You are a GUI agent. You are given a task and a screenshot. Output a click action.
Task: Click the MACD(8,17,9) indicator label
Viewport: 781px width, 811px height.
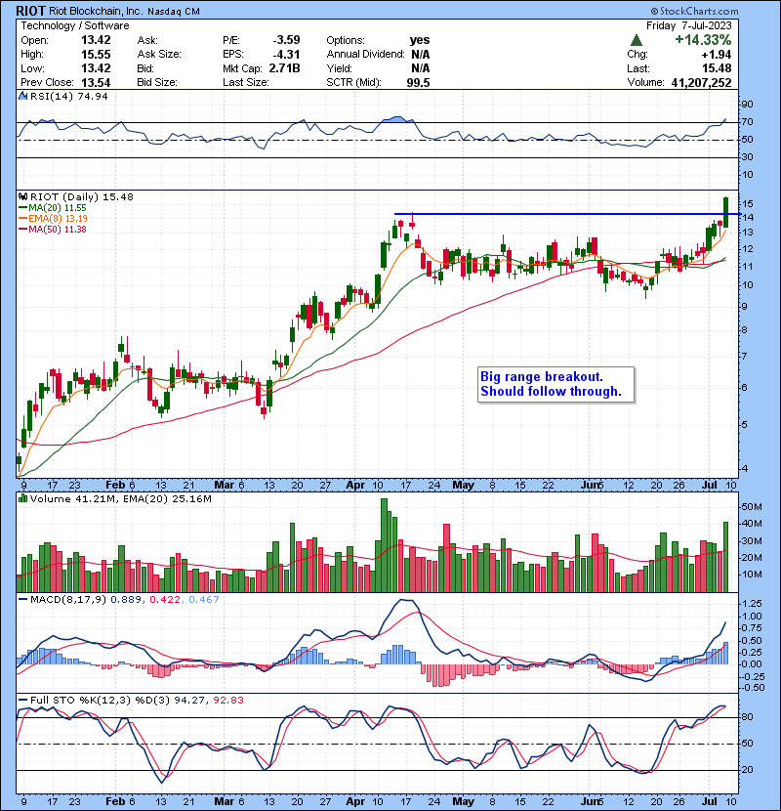pos(68,599)
